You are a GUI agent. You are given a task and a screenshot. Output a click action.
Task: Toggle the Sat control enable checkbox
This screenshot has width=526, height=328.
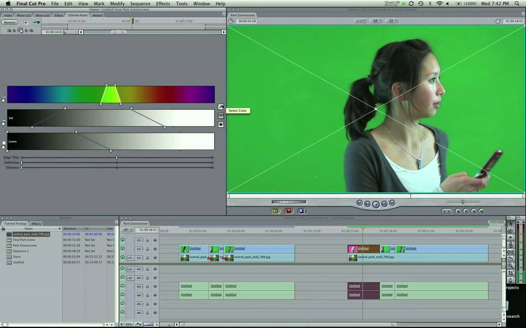click(4, 119)
